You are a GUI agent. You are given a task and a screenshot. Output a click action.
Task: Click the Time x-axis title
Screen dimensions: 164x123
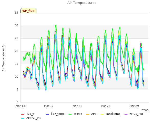point(145,110)
